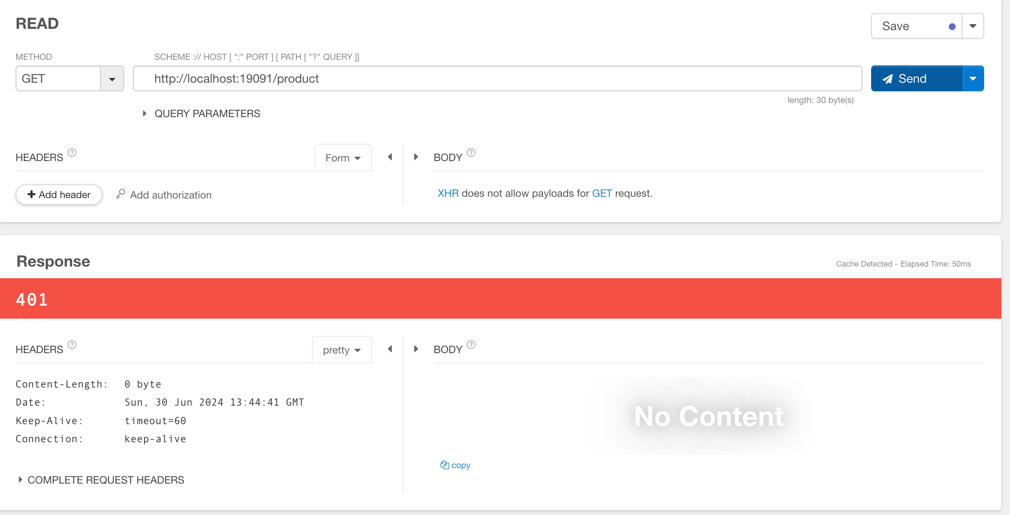Open the Save options dropdown arrow
Viewport: 1010px width, 515px height.
973,26
